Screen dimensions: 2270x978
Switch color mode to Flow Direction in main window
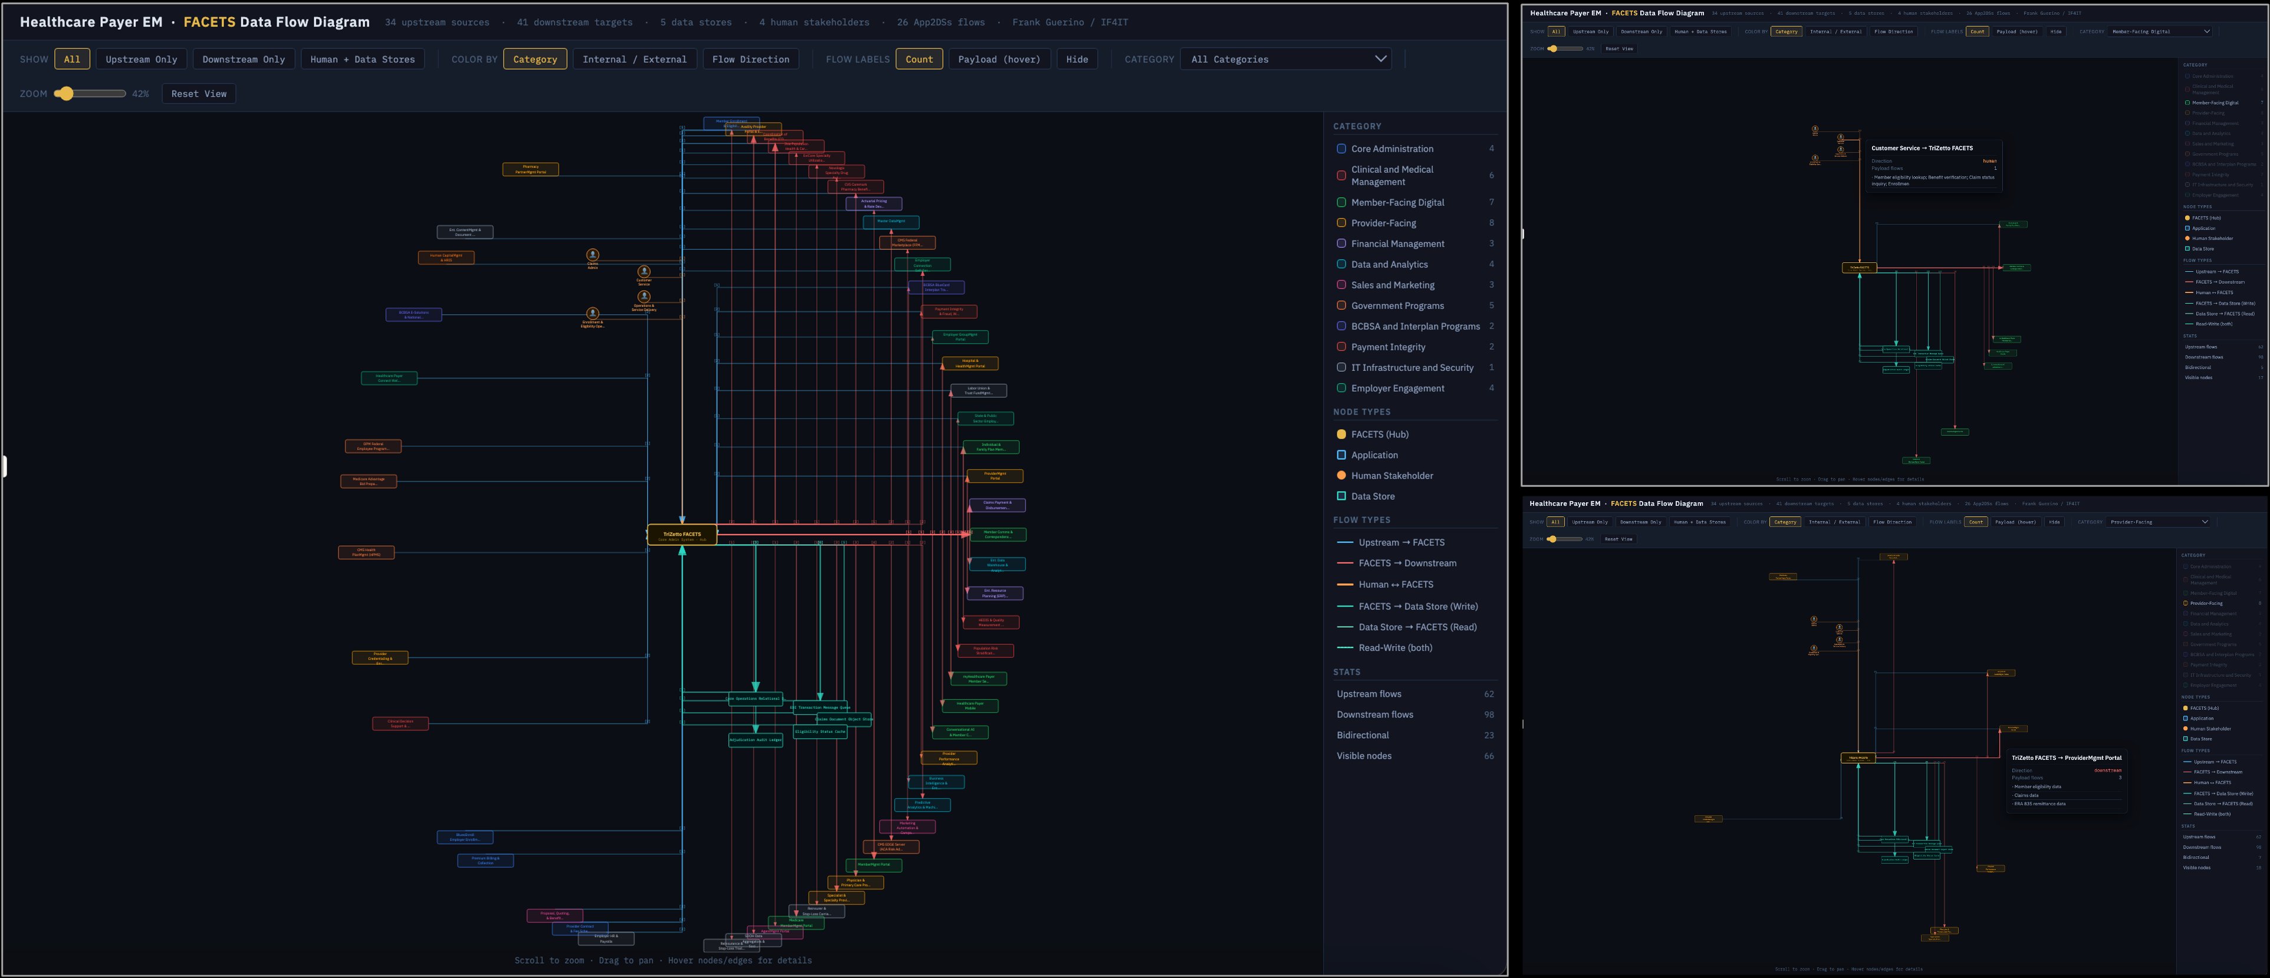point(750,59)
